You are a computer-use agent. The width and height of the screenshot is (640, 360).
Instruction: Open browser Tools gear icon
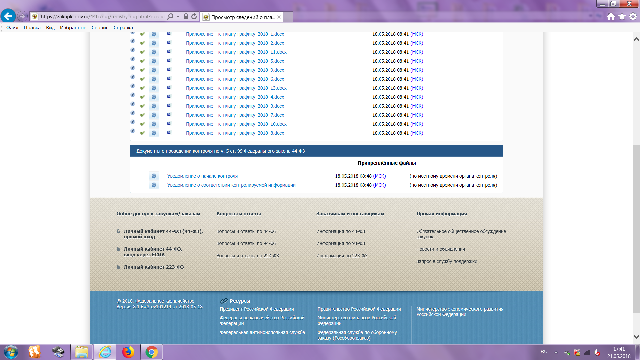pos(633,17)
